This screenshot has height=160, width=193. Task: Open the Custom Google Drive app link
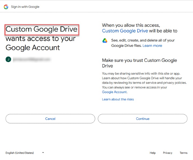tap(125, 31)
